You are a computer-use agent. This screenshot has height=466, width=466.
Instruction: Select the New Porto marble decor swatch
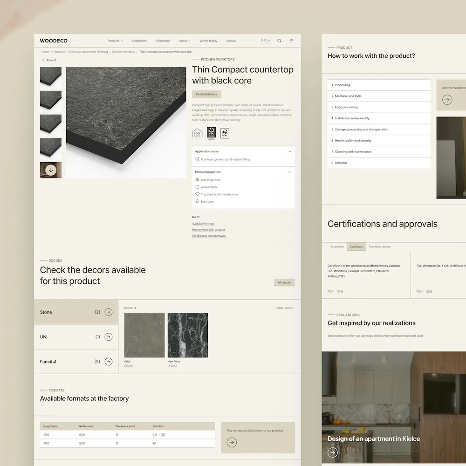(188, 335)
